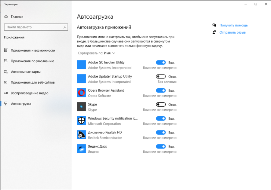Minimize the Параметры window
Viewport: 271px width, 190px height.
point(246,4)
